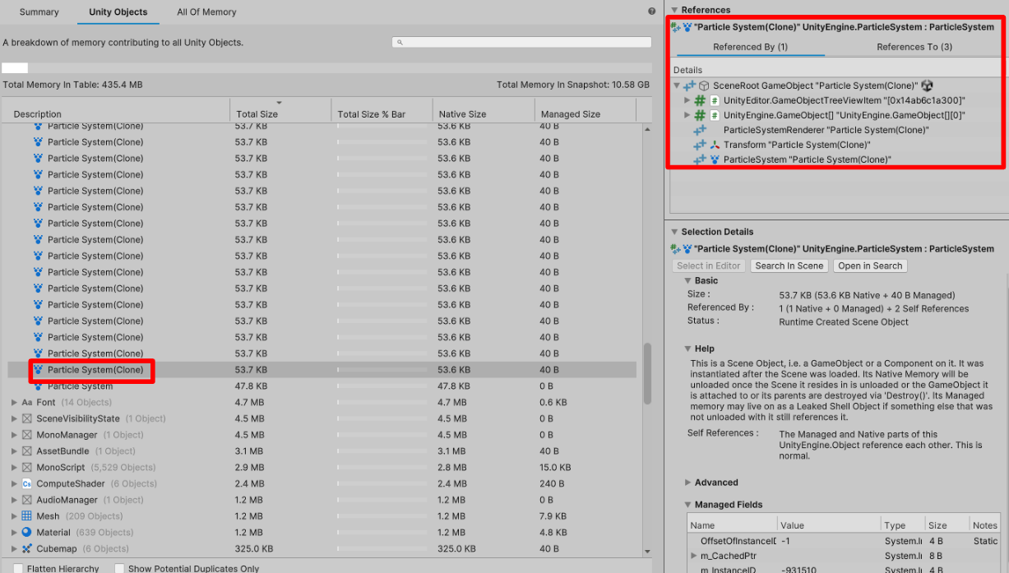Click the Description column header

click(116, 113)
